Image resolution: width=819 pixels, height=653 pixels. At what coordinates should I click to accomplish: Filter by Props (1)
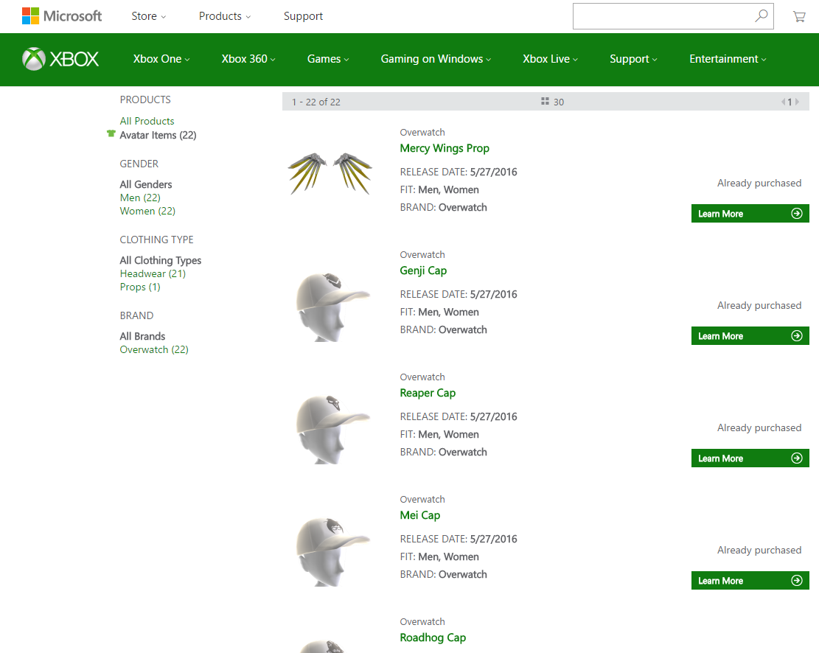[140, 287]
